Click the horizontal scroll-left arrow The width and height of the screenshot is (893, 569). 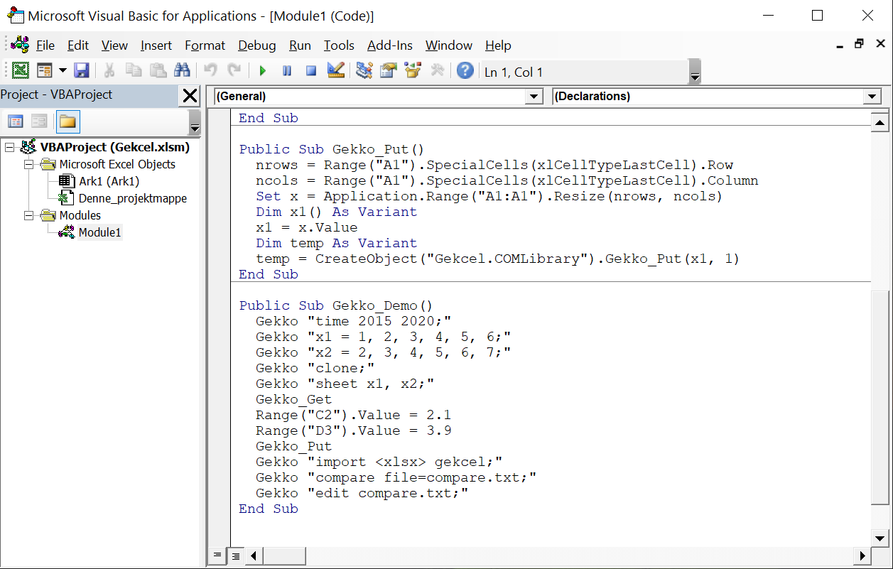[253, 556]
